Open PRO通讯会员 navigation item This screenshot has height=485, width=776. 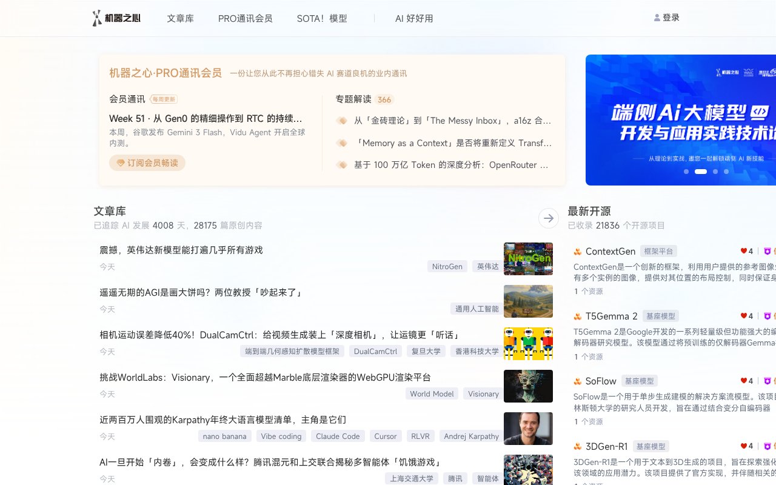click(245, 19)
